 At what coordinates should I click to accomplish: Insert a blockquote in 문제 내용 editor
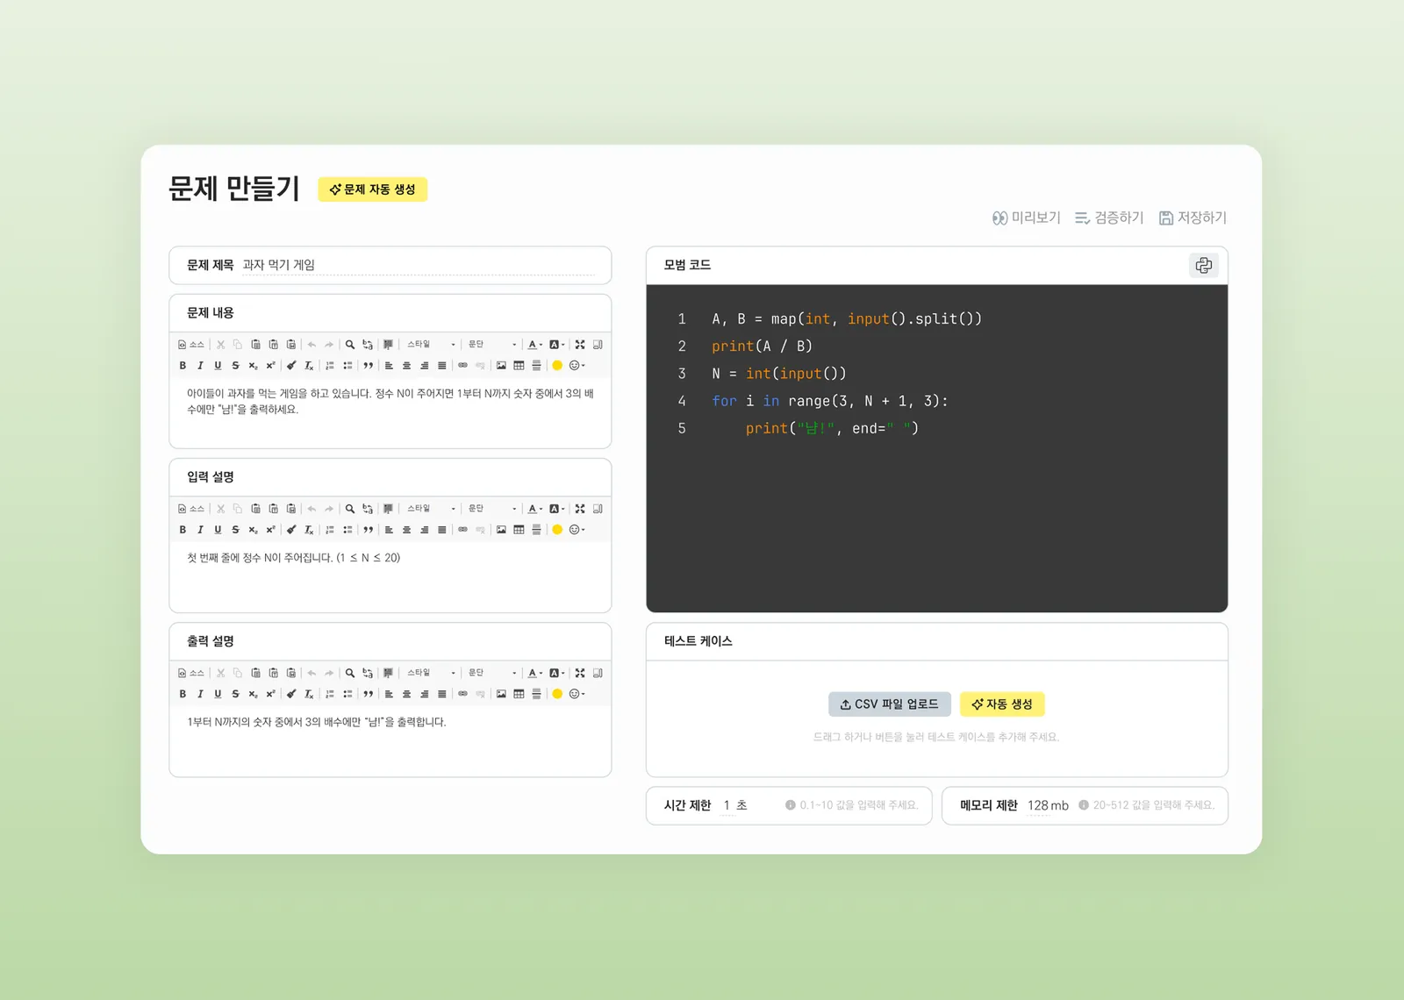click(x=369, y=366)
